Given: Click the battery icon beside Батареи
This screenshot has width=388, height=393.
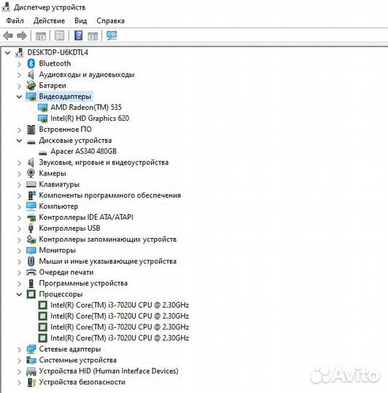Looking at the screenshot, I should click(x=31, y=85).
